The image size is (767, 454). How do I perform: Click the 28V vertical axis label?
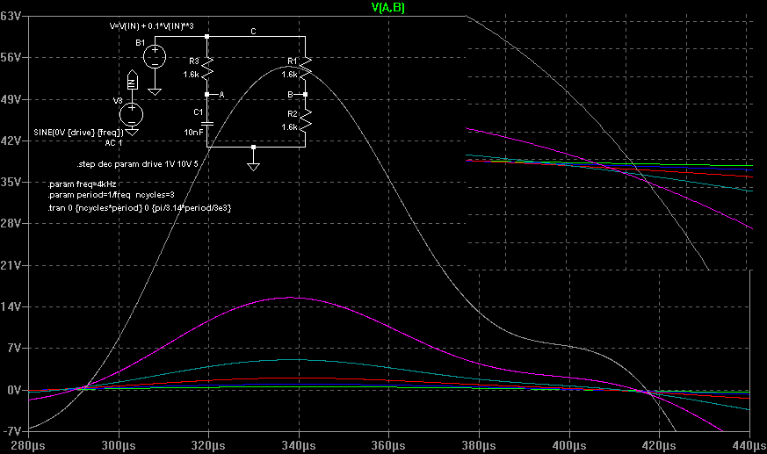coord(11,223)
